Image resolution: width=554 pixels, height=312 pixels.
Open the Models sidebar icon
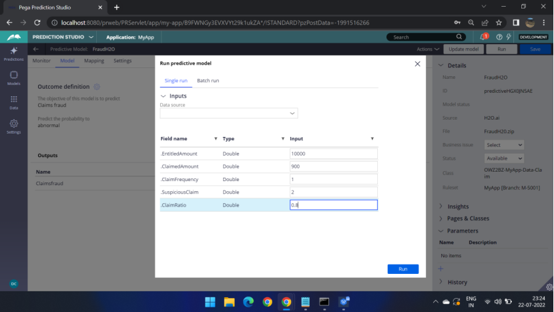(x=13, y=77)
